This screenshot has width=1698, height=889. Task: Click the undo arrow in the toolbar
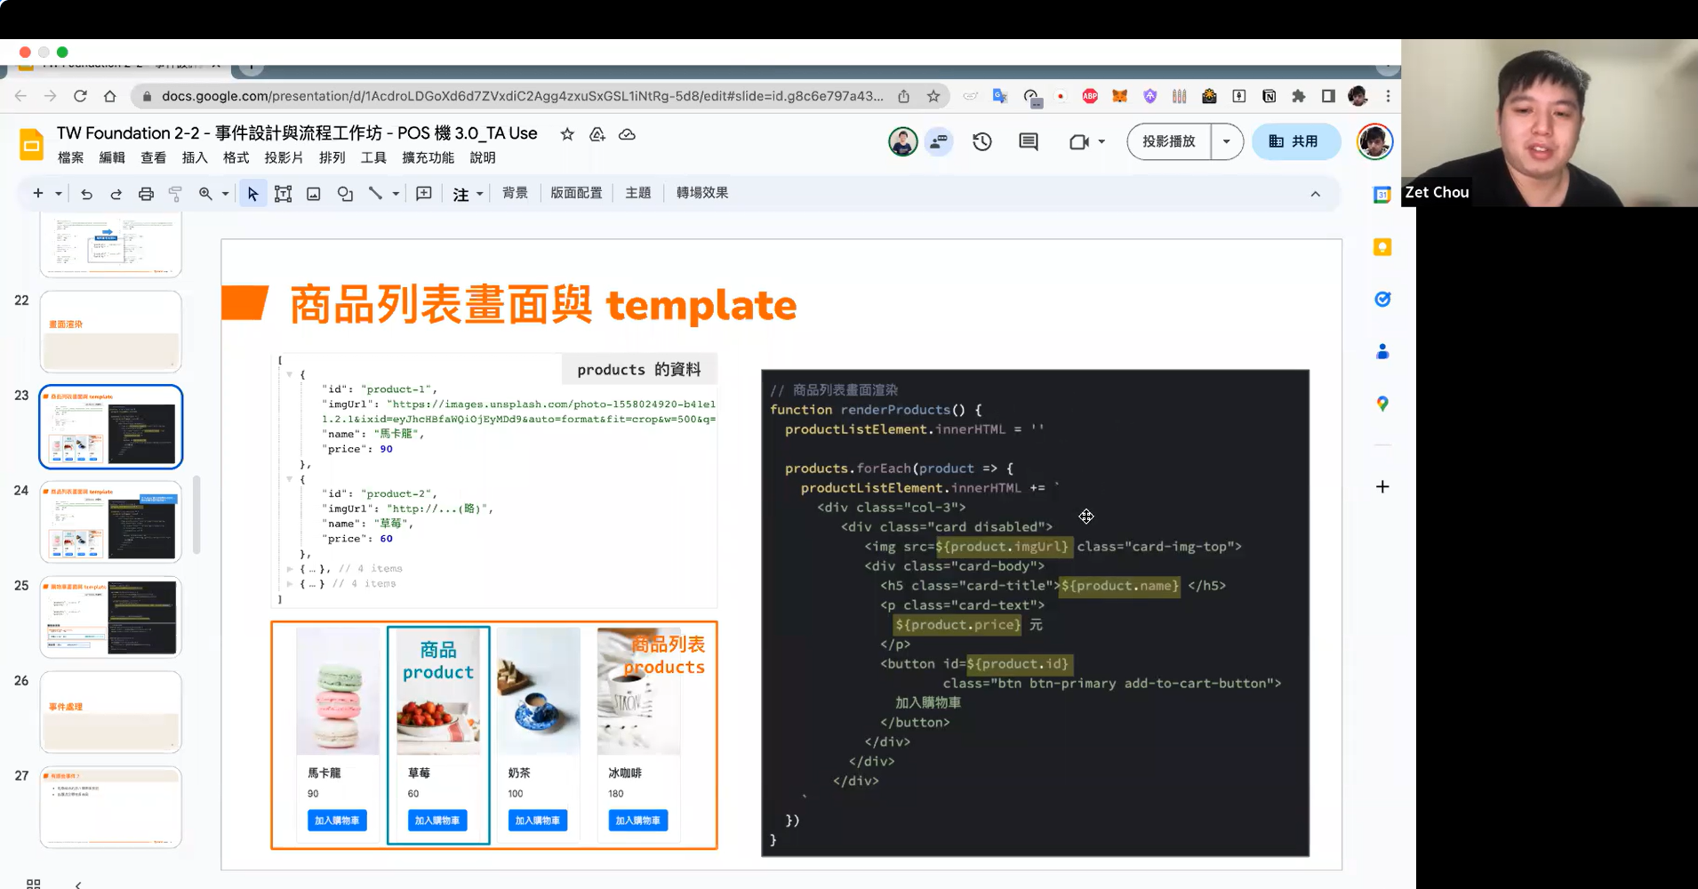coord(86,194)
